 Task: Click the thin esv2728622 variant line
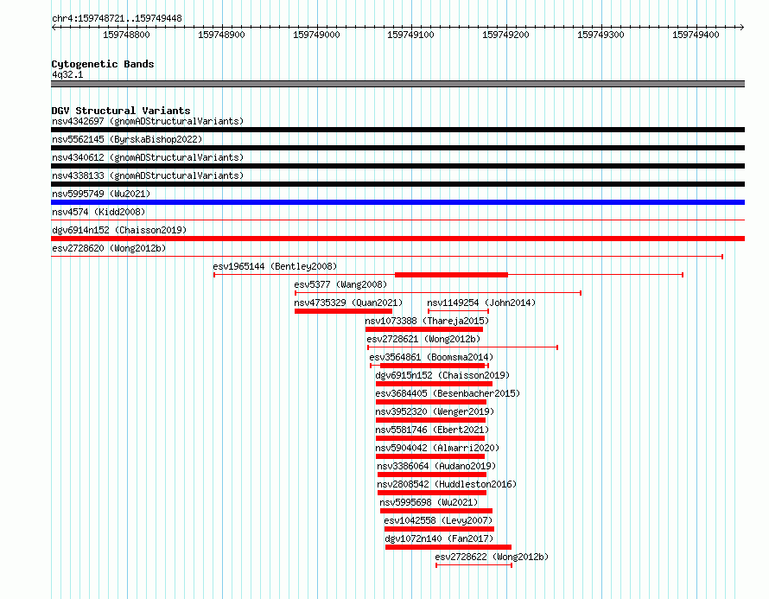point(474,565)
